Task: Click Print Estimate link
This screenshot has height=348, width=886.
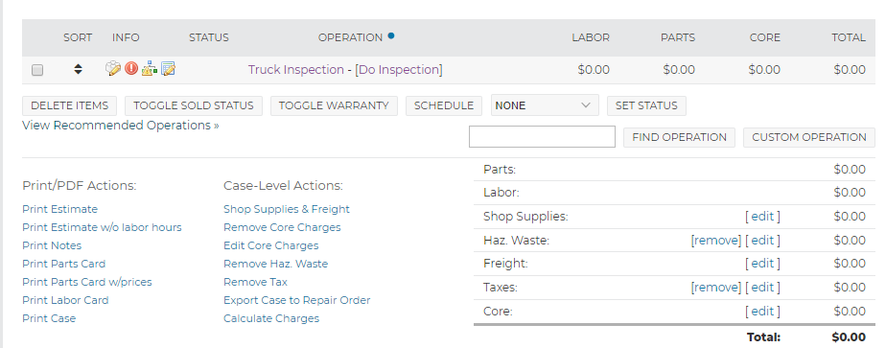Action: (59, 209)
